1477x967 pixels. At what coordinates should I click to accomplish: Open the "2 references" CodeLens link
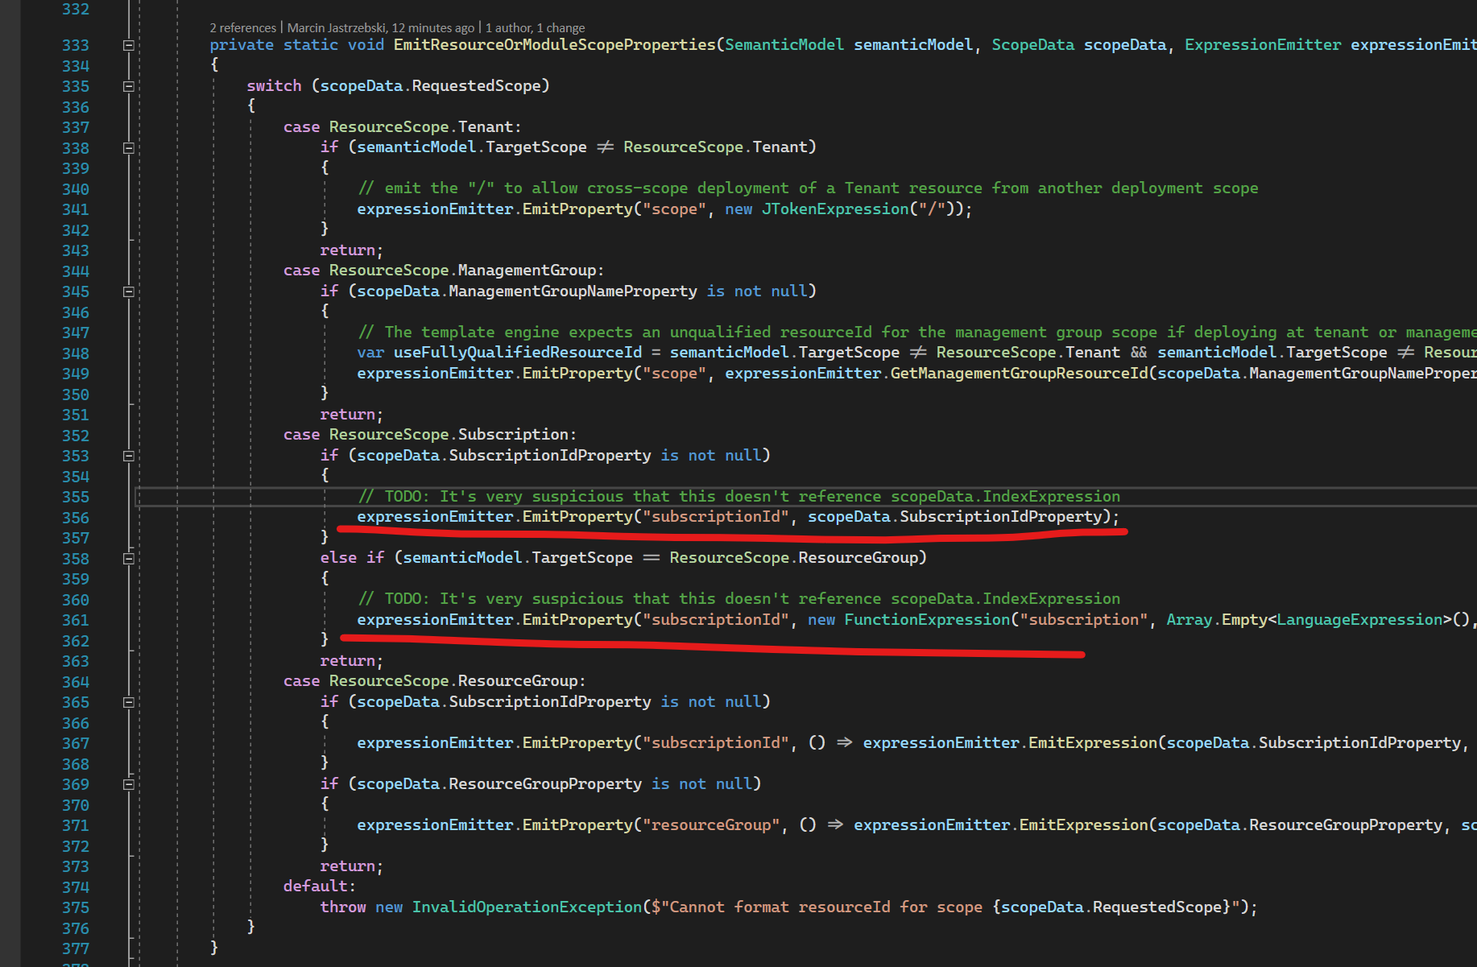pos(242,27)
